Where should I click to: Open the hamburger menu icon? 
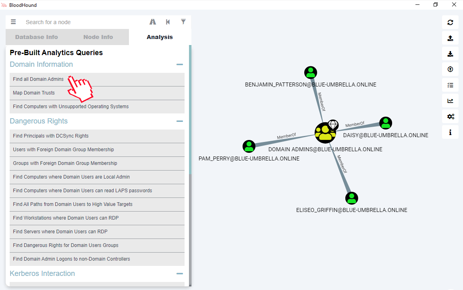(x=13, y=22)
